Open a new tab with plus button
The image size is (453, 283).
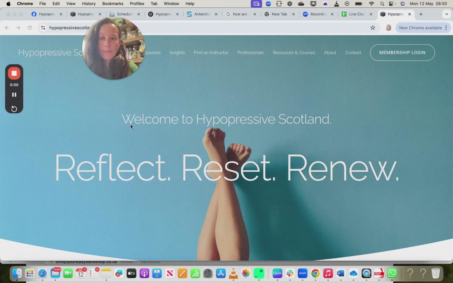pos(421,14)
